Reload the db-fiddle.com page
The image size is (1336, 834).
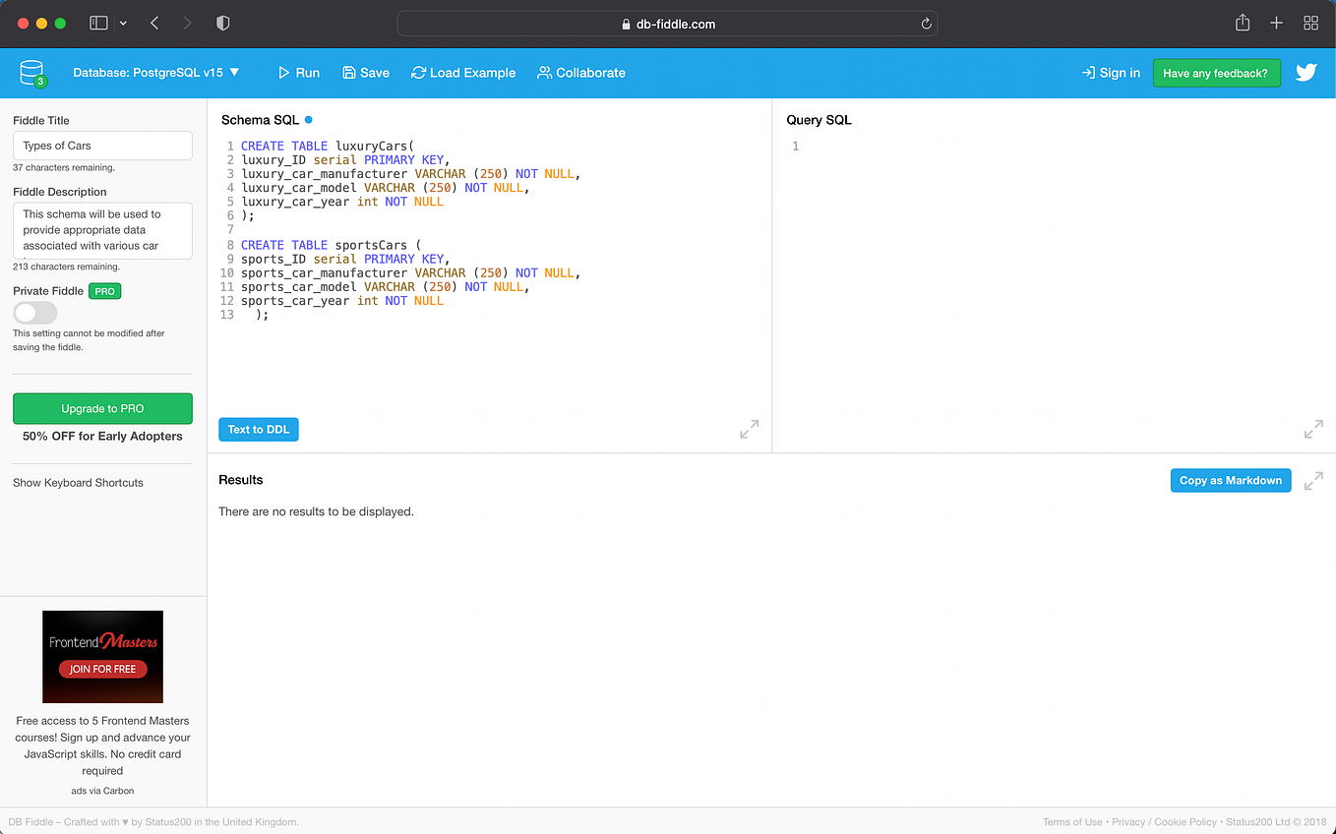[x=925, y=24]
